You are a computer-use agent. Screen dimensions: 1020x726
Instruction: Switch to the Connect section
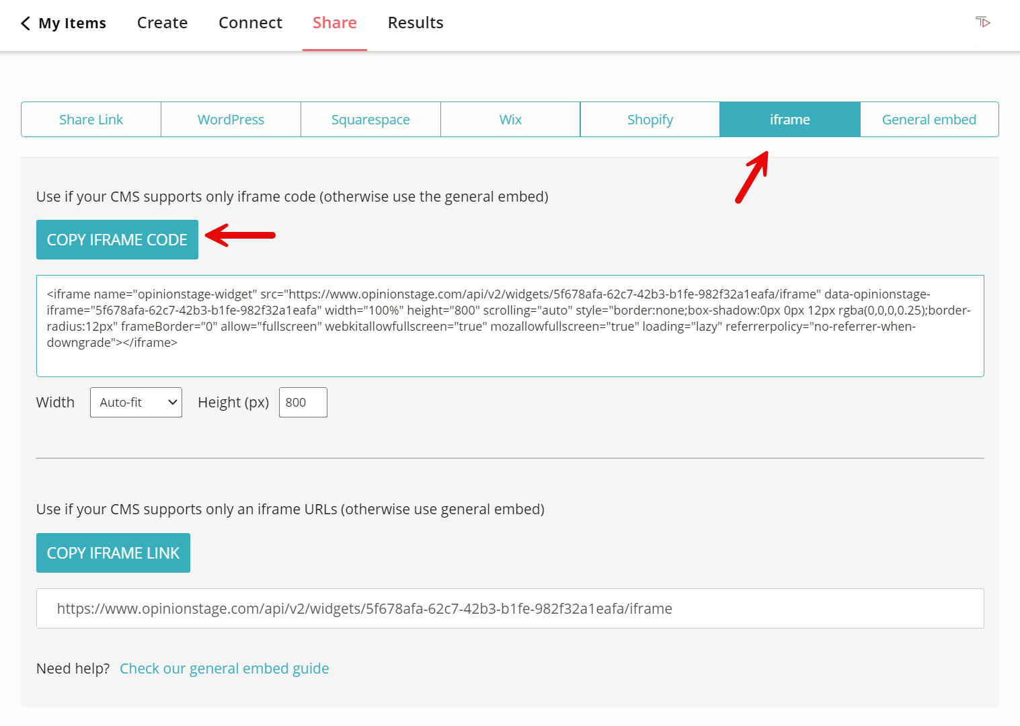pyautogui.click(x=250, y=24)
